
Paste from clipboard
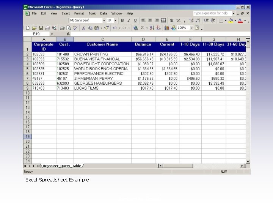97,28
